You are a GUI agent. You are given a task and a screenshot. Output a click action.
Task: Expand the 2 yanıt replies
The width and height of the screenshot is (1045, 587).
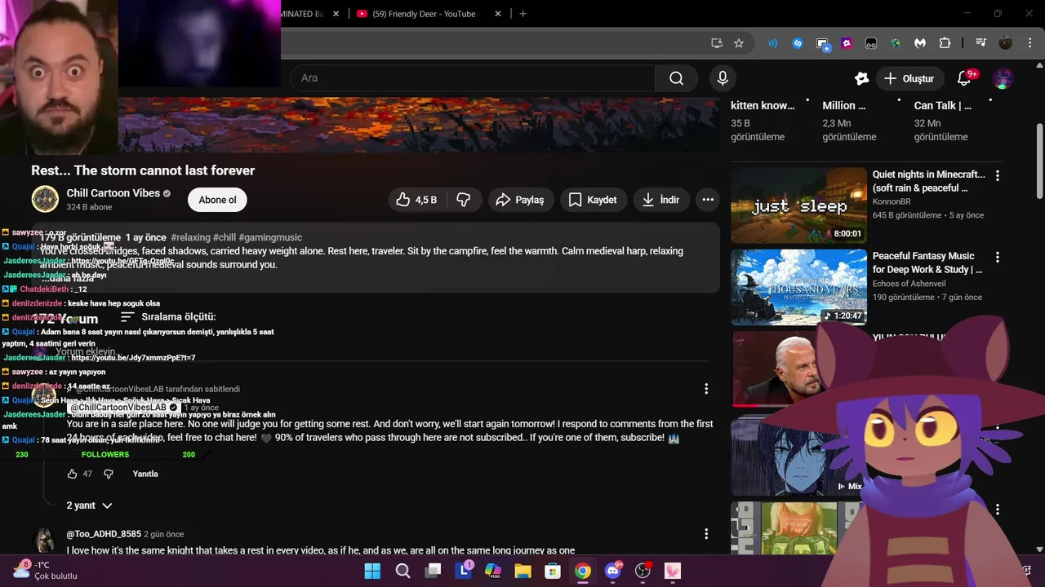[89, 505]
